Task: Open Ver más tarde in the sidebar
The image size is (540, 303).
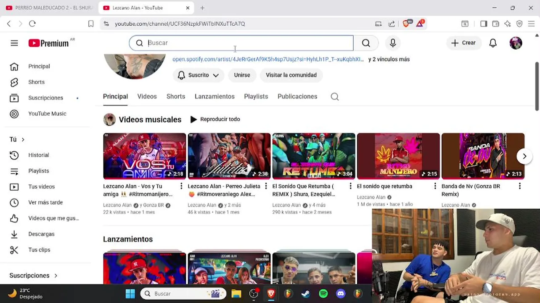Action: tap(45, 202)
